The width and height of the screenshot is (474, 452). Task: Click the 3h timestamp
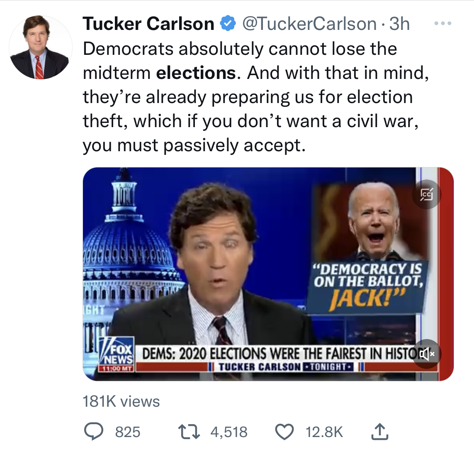[x=400, y=24]
